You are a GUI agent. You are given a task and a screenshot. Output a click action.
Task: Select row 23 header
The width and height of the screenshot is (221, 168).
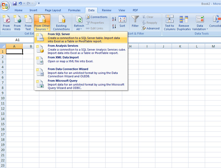click(3, 165)
